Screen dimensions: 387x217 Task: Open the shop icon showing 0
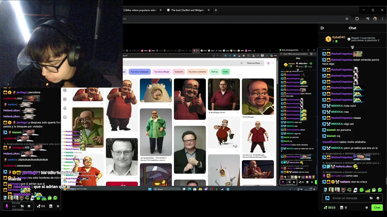[343, 208]
